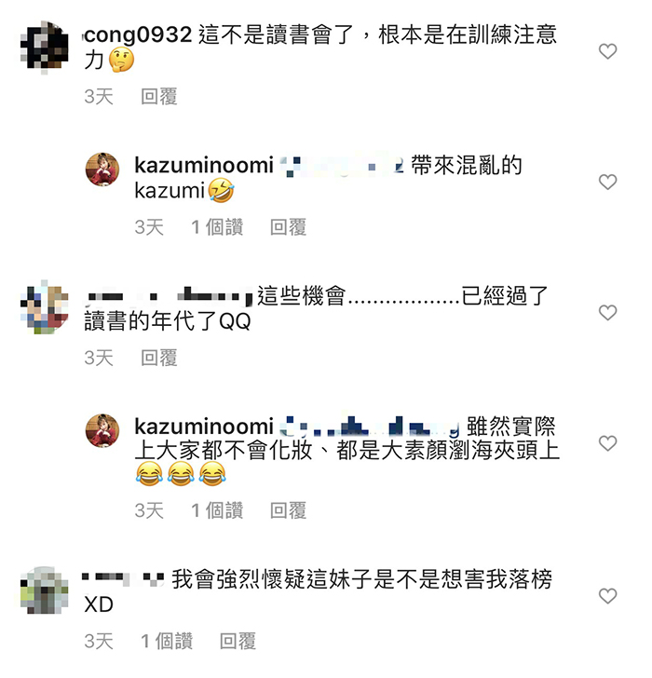Open kazuminoomi username on first reply
This screenshot has width=652, height=678.
pyautogui.click(x=204, y=165)
